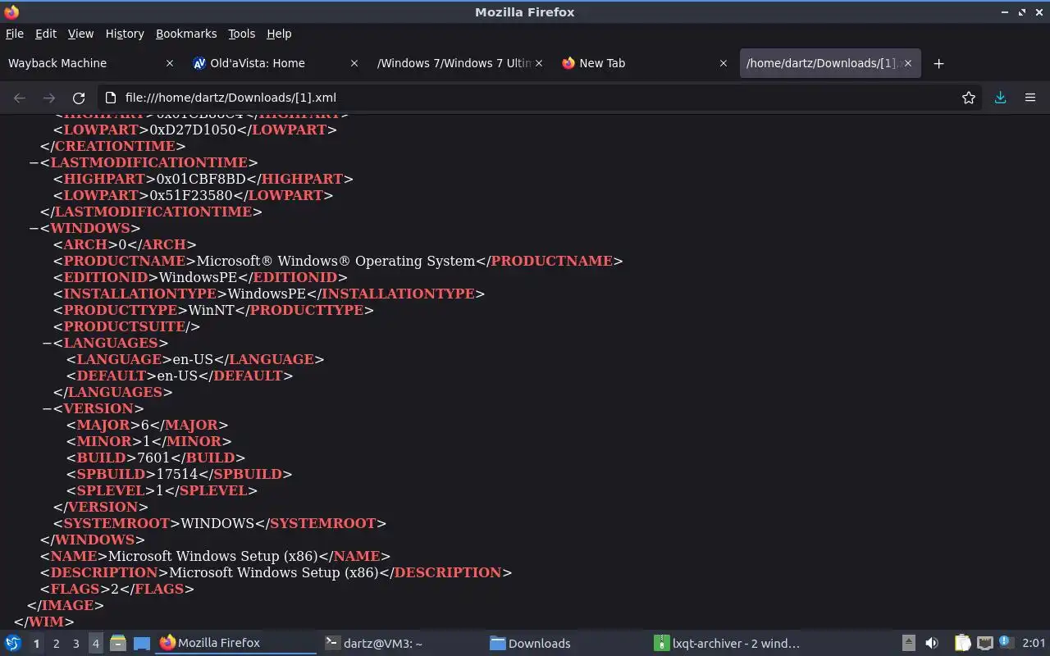This screenshot has height=656, width=1050.
Task: Go forward one page
Action: click(49, 98)
